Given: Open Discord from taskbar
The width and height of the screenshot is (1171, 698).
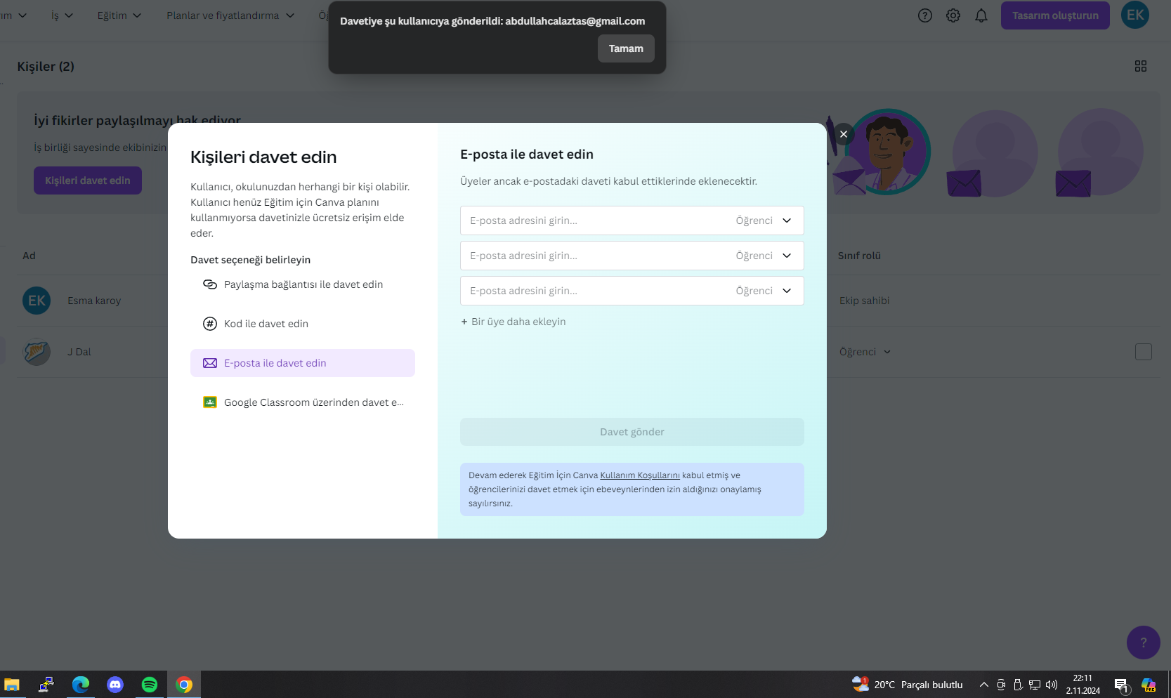Looking at the screenshot, I should [x=115, y=685].
